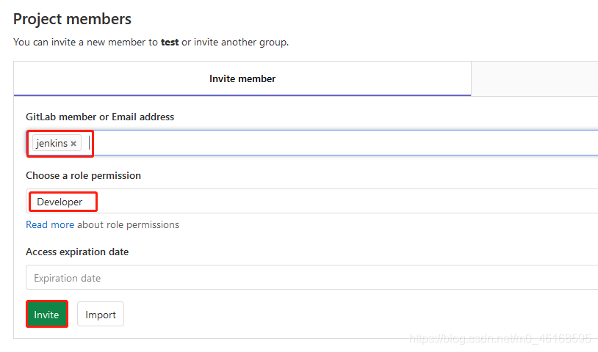The height and width of the screenshot is (352, 598).
Task: Open the grey tab beside Invite member
Action: [534, 78]
